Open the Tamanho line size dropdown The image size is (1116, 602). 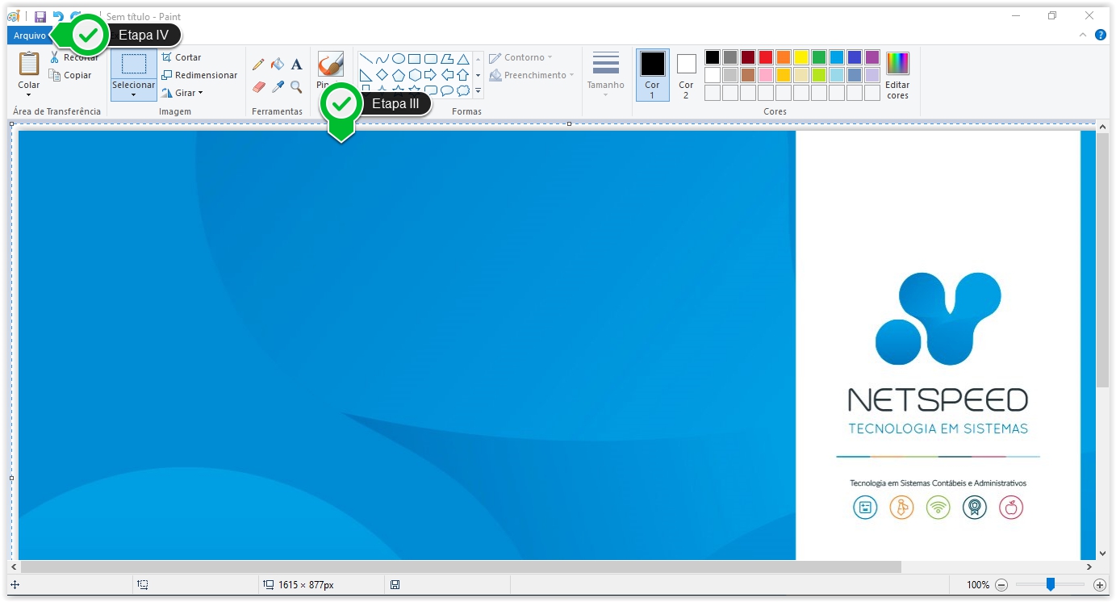tap(605, 74)
